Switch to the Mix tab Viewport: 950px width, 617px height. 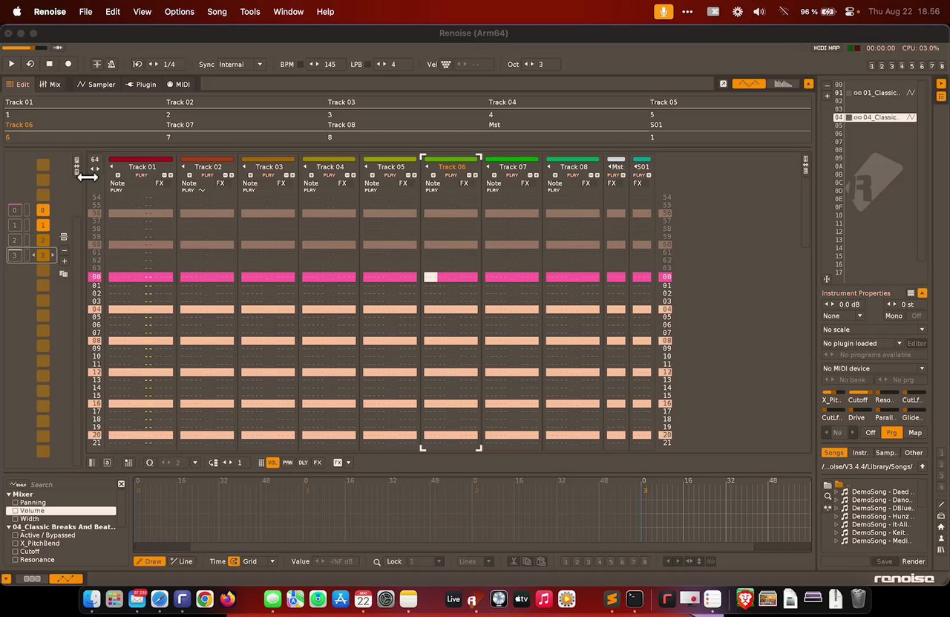click(x=50, y=85)
